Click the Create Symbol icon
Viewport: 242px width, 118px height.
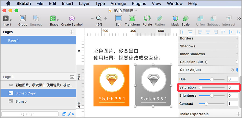(x=72, y=19)
